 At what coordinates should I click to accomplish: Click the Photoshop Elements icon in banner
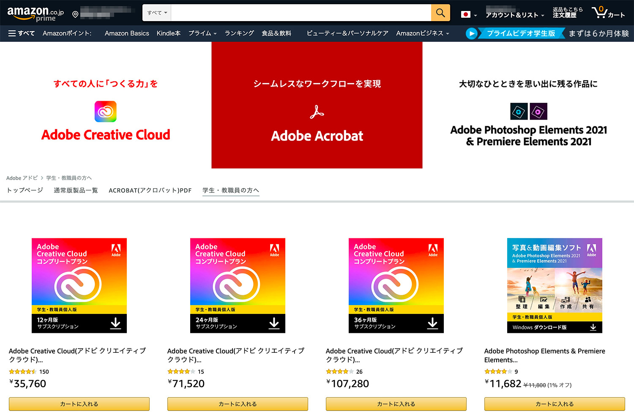click(519, 111)
